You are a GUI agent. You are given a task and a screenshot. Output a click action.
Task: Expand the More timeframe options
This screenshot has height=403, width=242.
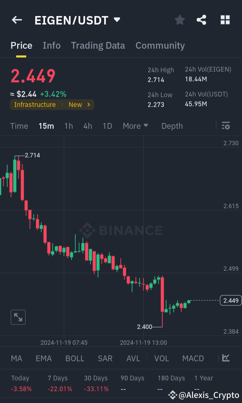tap(135, 126)
